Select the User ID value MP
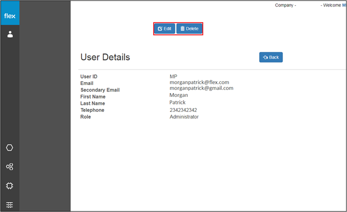Viewport: 347px width, 212px height. point(173,76)
